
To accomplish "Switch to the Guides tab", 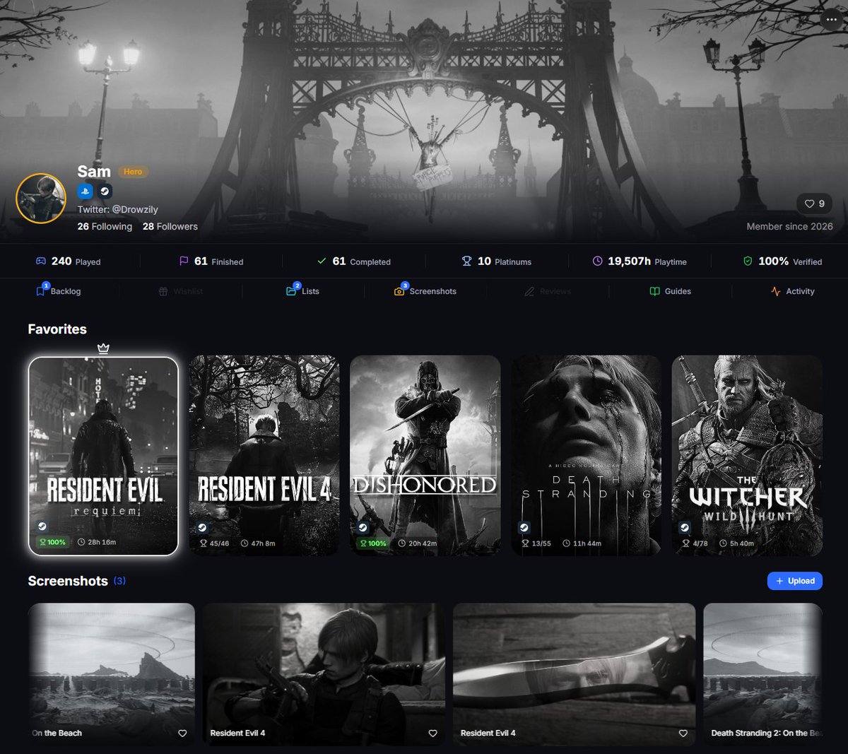I will [x=670, y=291].
